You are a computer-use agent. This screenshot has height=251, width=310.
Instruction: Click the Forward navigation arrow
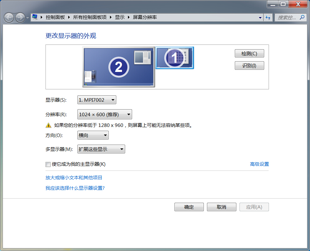point(20,18)
